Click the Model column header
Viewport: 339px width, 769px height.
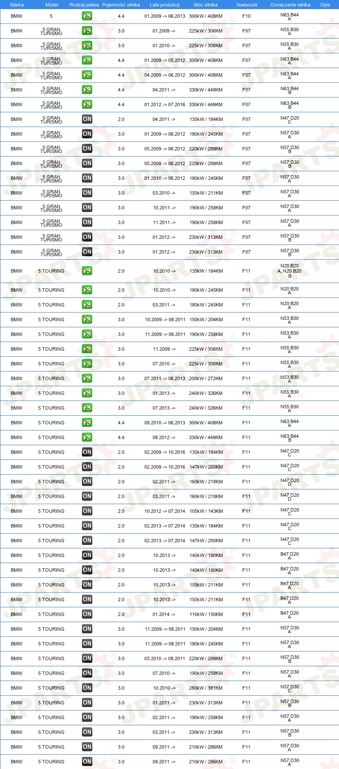coord(52,5)
